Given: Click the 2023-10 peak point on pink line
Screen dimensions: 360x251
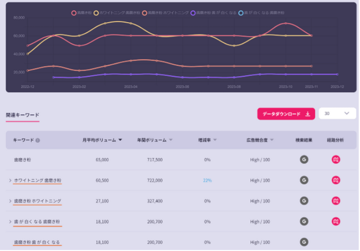Looking at the screenshot, I should coord(285,23).
